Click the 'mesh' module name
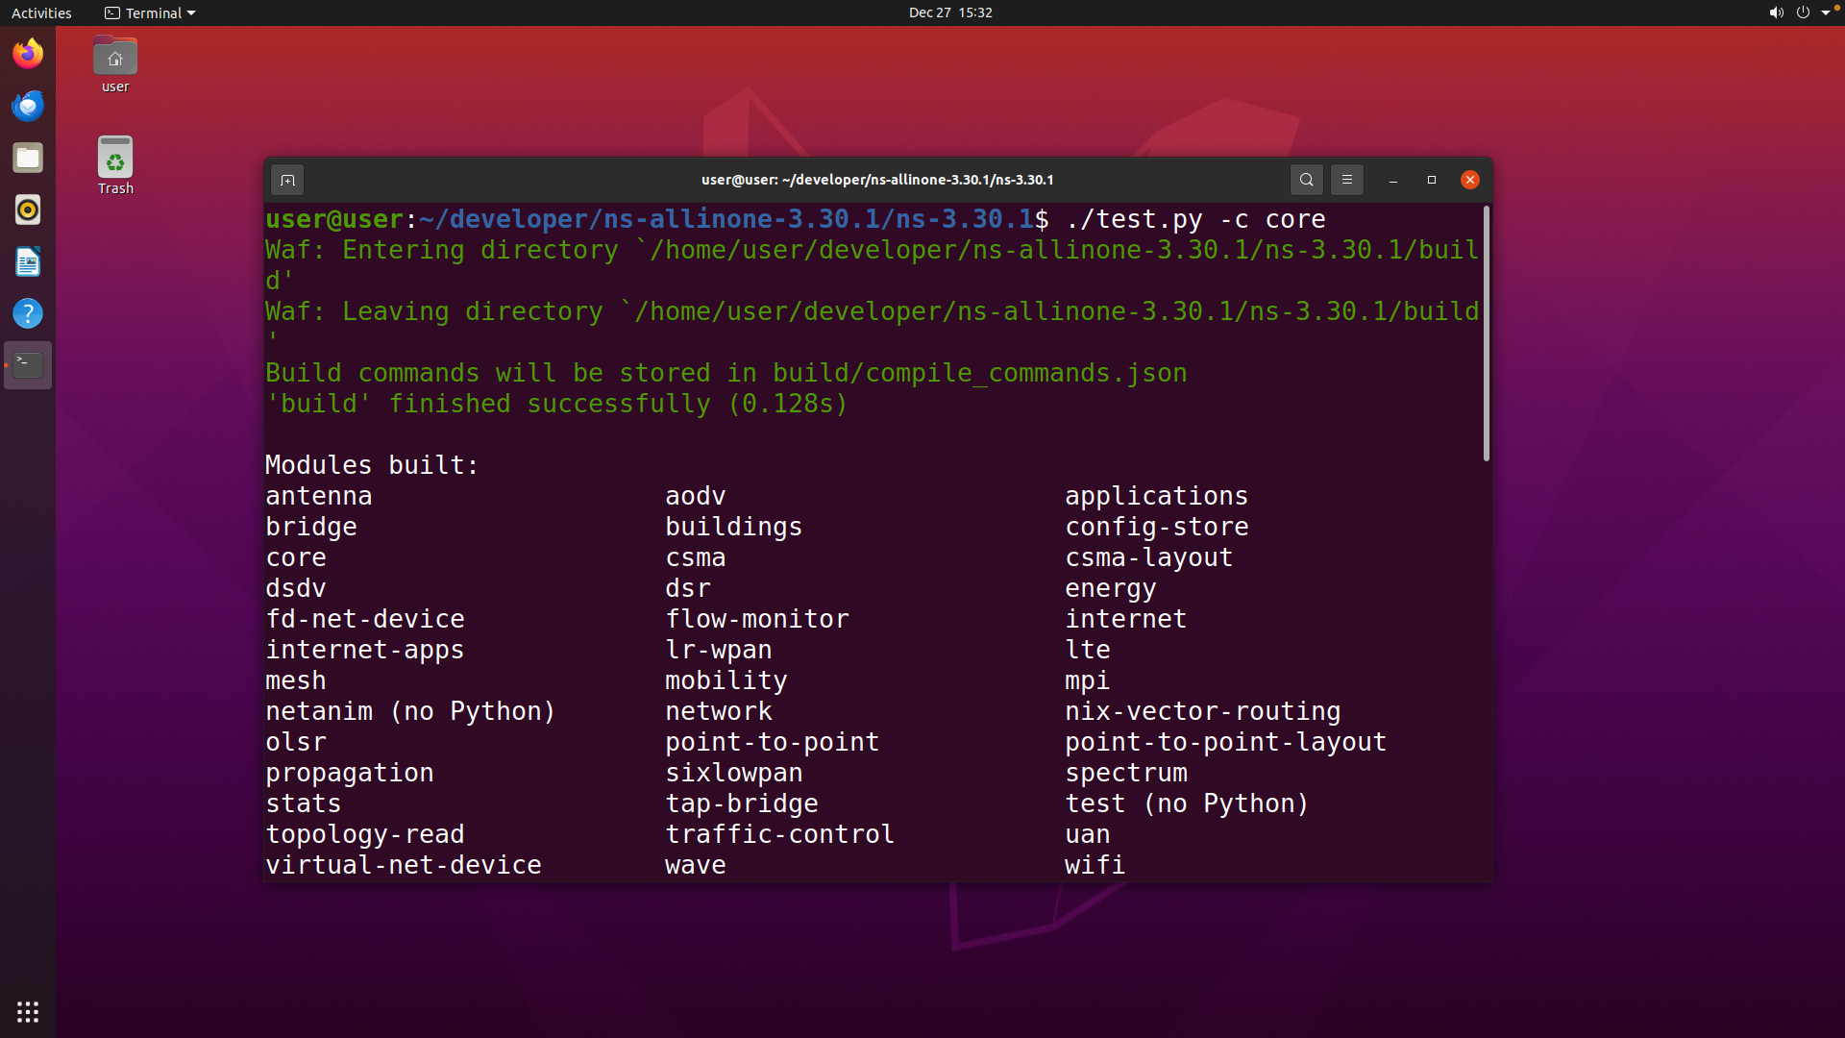 pyautogui.click(x=296, y=680)
